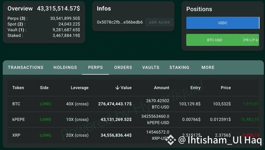Click the amount 3425563460.0 kPEPE-USD
Viewport: 265px width, 150px height.
coord(155,119)
